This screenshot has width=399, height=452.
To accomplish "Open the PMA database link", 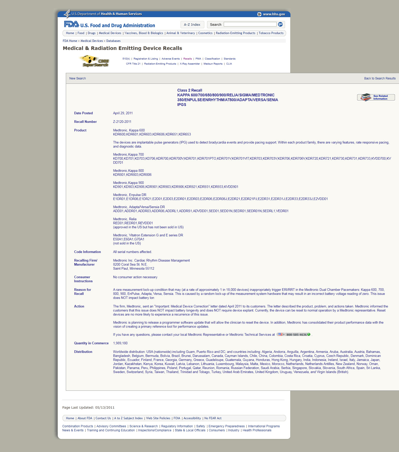I will 198,59.
